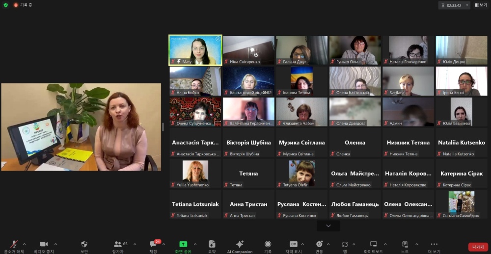Open the Reactions (반응) emoji icon

pos(320,244)
